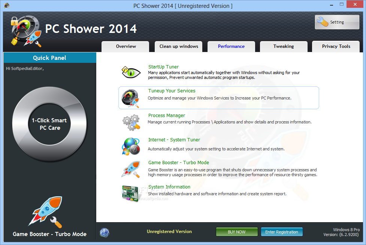Go to the Tweaking tab
Viewport: 366px width, 245px height.
point(284,46)
